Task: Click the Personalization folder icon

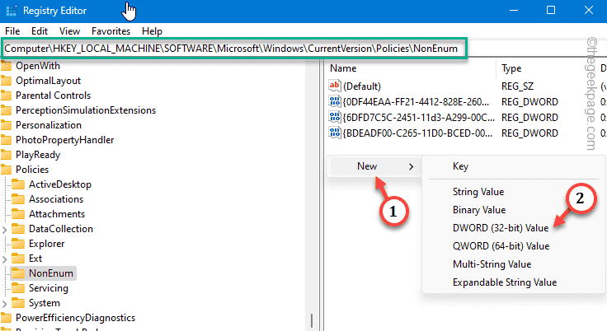Action: point(6,125)
